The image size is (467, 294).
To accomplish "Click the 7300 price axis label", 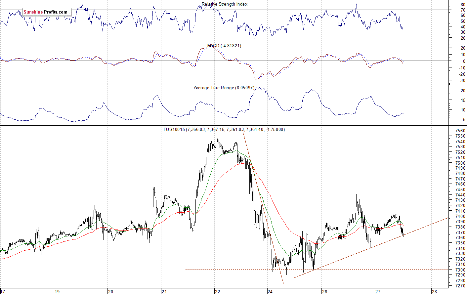I will coord(460,270).
